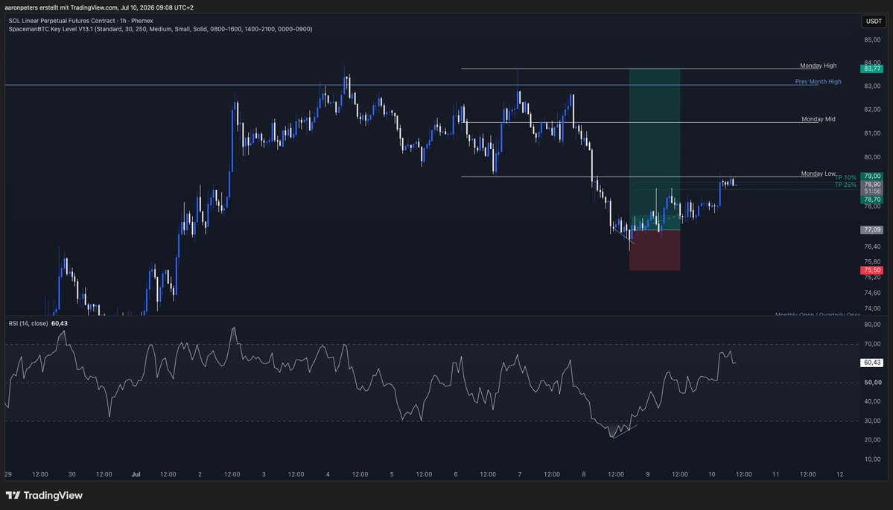
Task: Click the grey 78,90 current price tag
Action: tap(872, 185)
